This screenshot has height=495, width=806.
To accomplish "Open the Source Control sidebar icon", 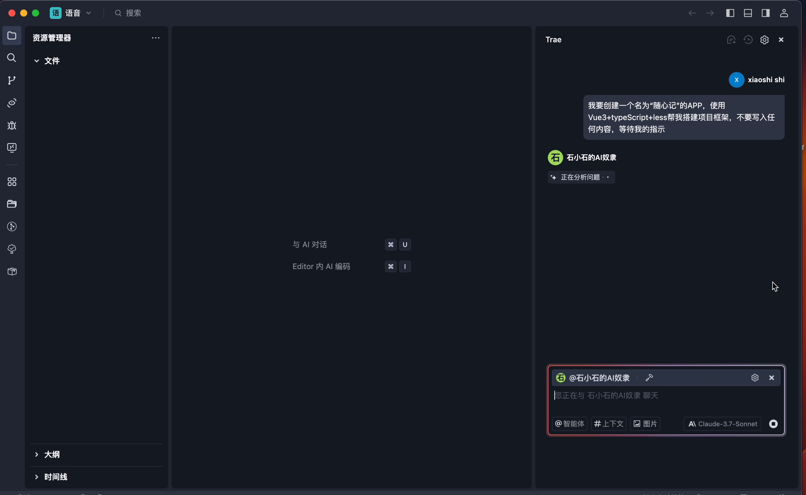I will click(12, 80).
